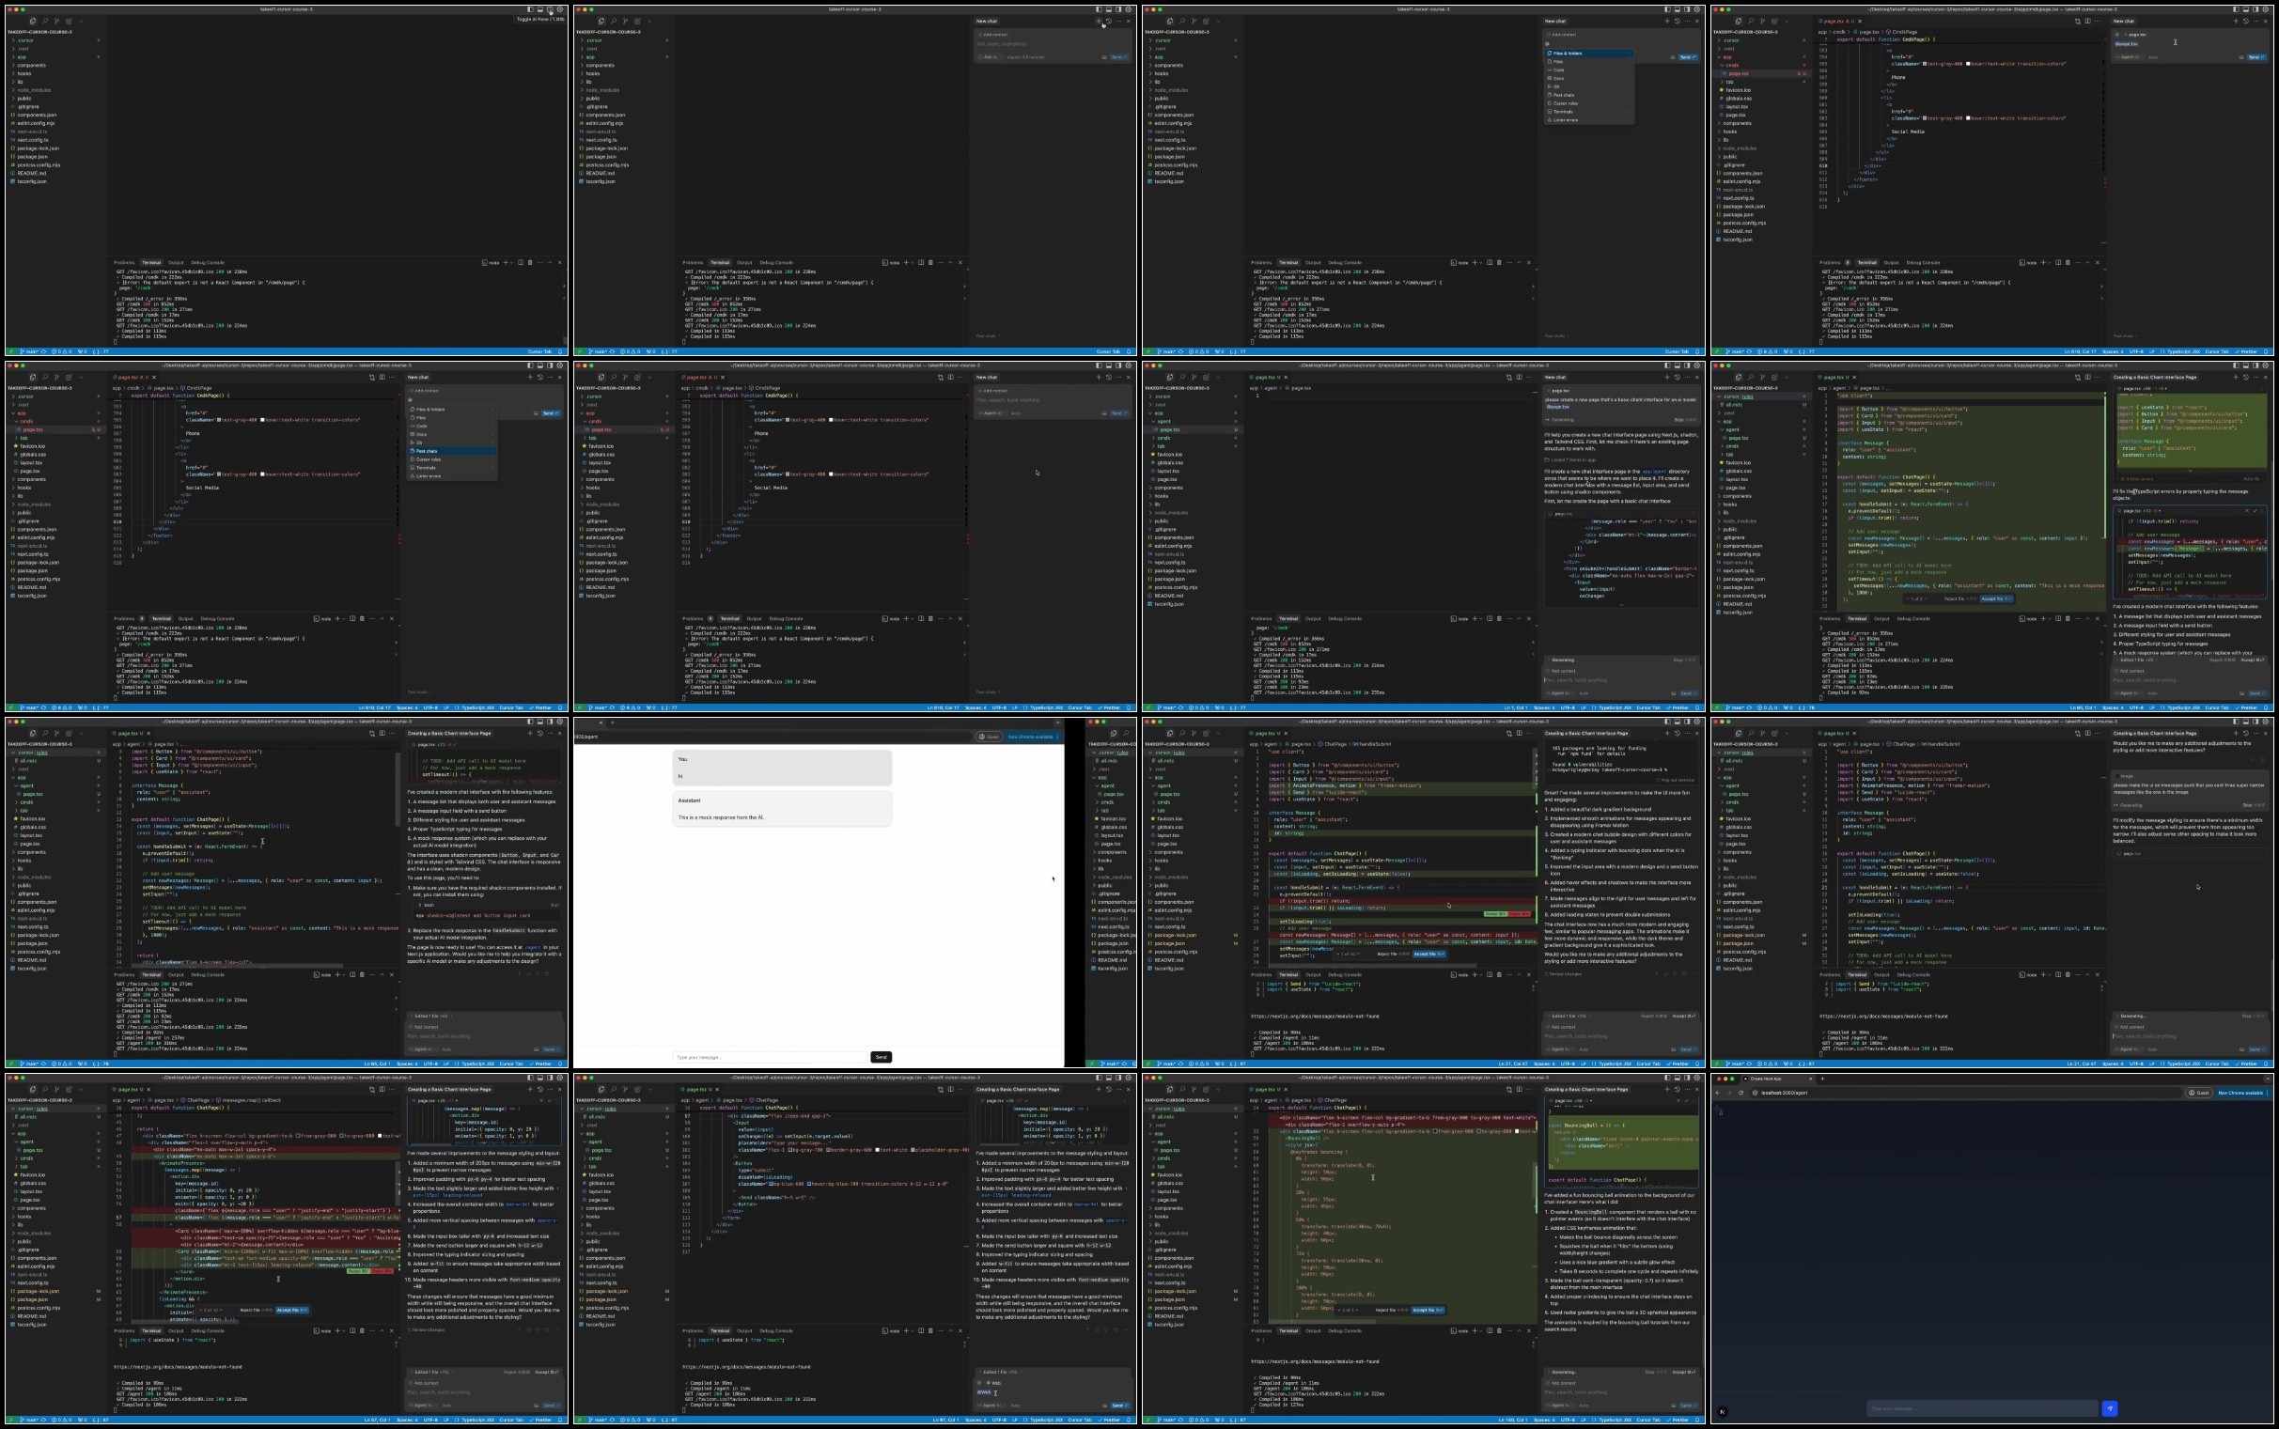The width and height of the screenshot is (2279, 1429).
Task: Open chat more options where Files & folders highlighted
Action: (1688, 21)
